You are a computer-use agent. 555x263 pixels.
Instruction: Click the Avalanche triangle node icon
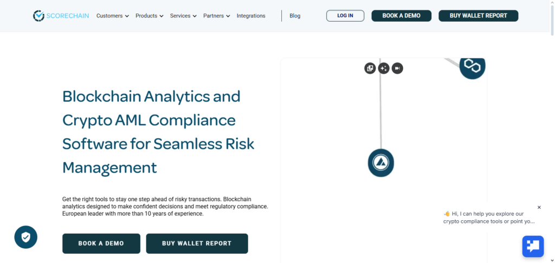click(381, 162)
